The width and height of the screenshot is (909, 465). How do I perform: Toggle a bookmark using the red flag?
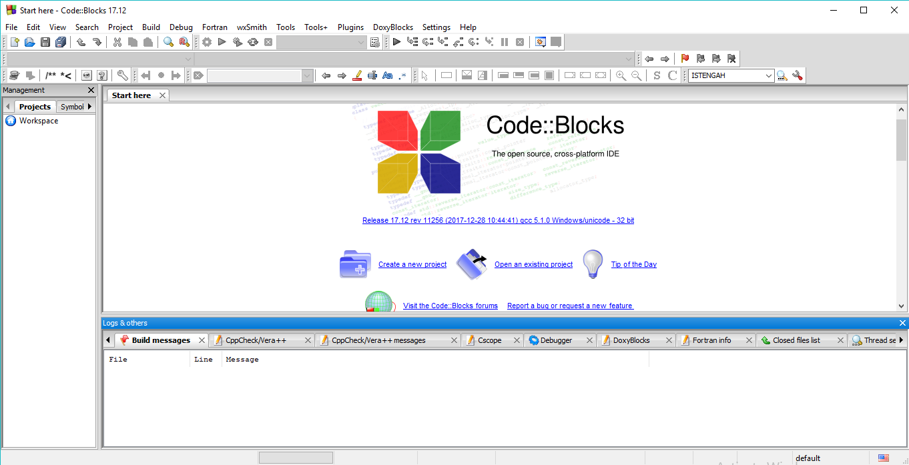pyautogui.click(x=684, y=59)
